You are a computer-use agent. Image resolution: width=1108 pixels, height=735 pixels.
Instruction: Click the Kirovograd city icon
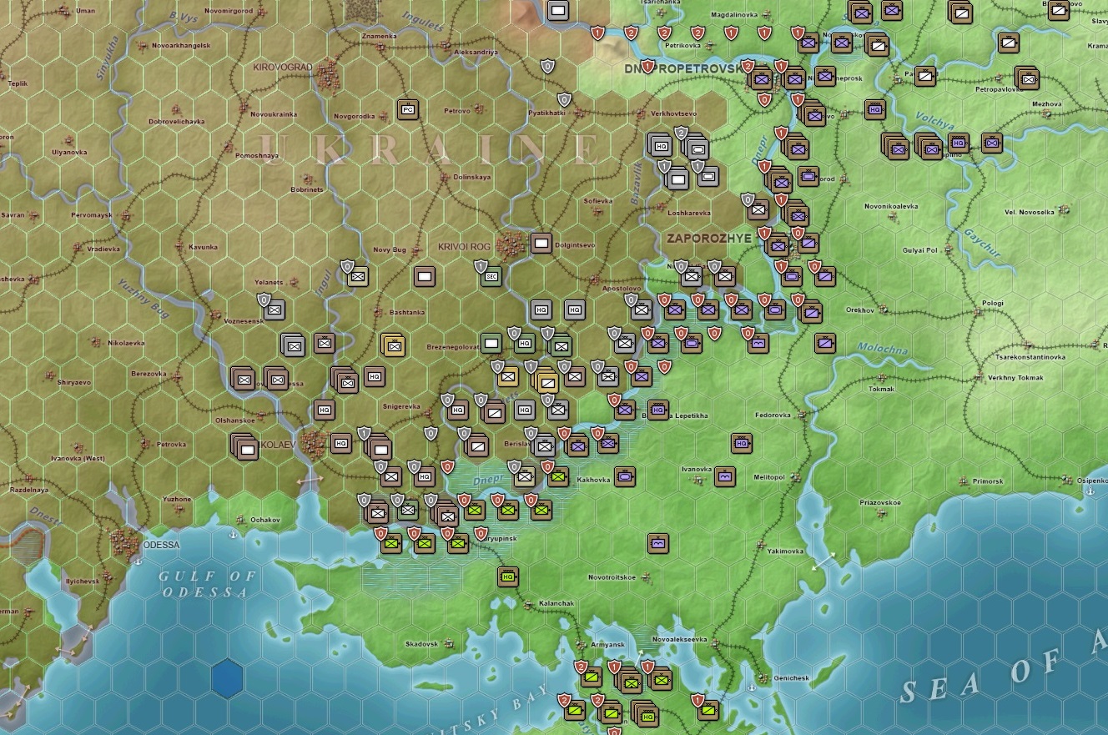point(328,76)
